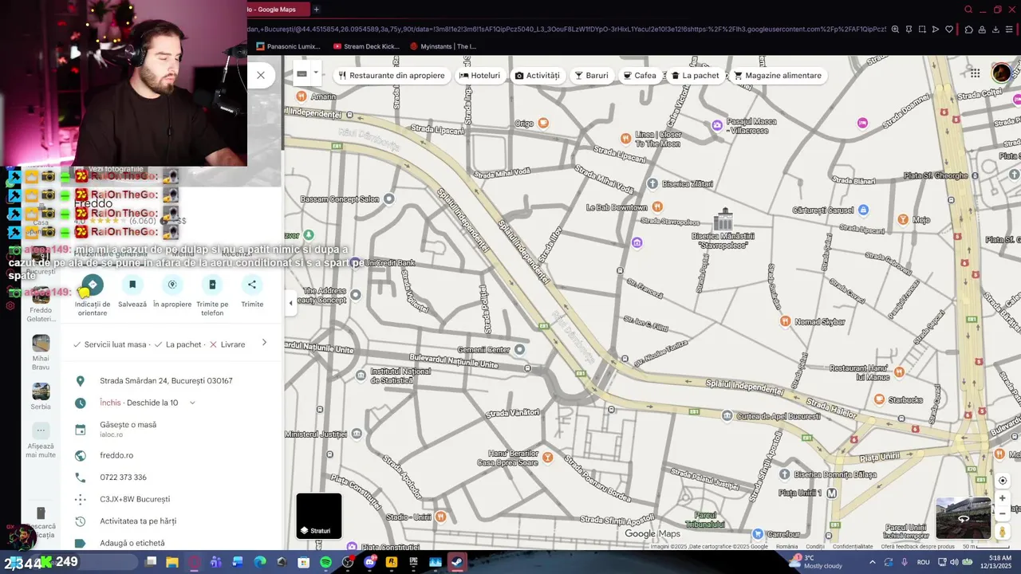
Task: Open File Explorer from the taskbar
Action: 171,562
